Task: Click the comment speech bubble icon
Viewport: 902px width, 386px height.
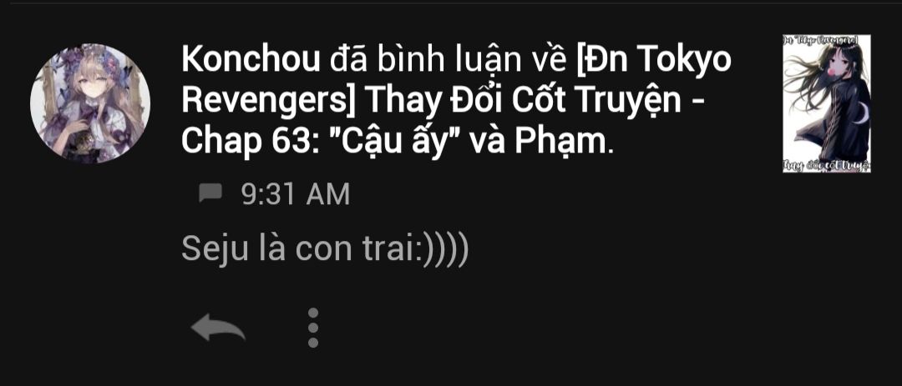Action: 210,193
